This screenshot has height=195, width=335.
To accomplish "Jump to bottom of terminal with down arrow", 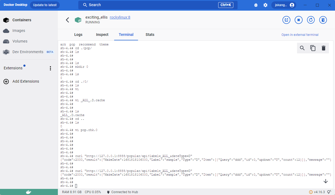I will point(326,181).
